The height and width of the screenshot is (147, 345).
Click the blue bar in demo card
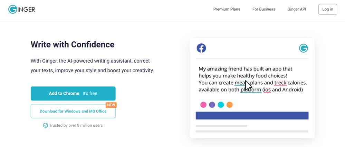point(252,116)
